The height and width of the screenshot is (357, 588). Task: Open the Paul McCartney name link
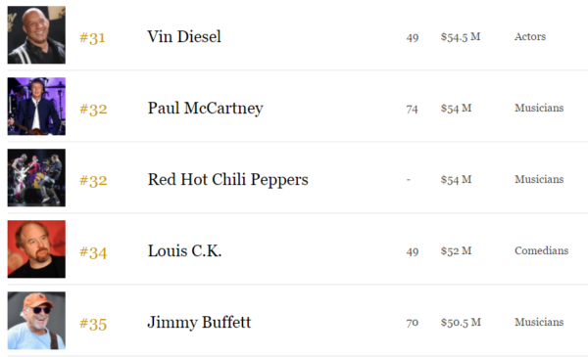pos(205,109)
